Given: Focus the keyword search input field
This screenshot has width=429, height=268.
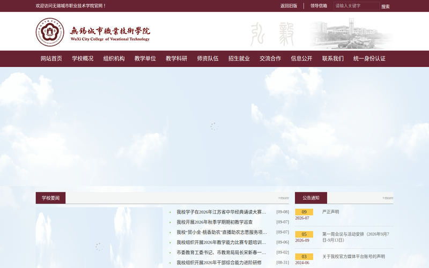Looking at the screenshot, I should tap(357, 6).
